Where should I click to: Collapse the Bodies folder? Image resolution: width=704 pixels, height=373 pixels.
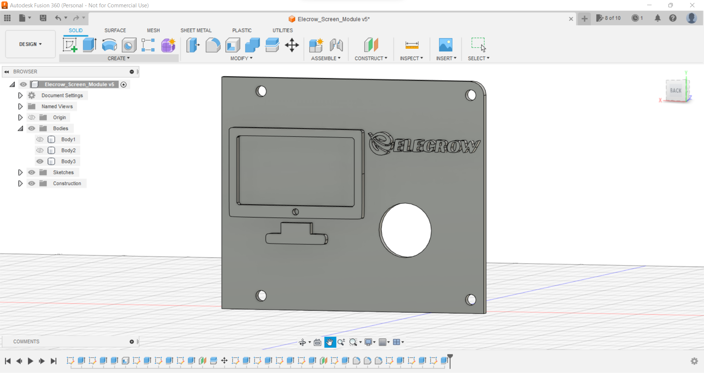(x=20, y=128)
